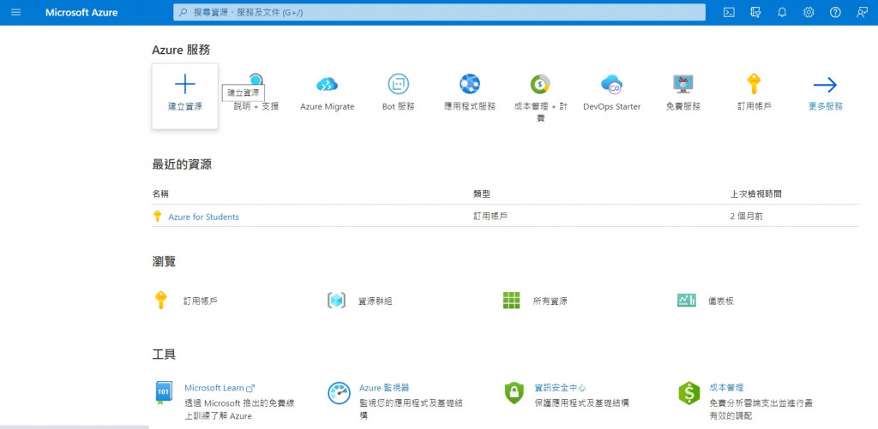Open 成本管理 + 計費 icon
The image size is (878, 429).
tap(540, 84)
